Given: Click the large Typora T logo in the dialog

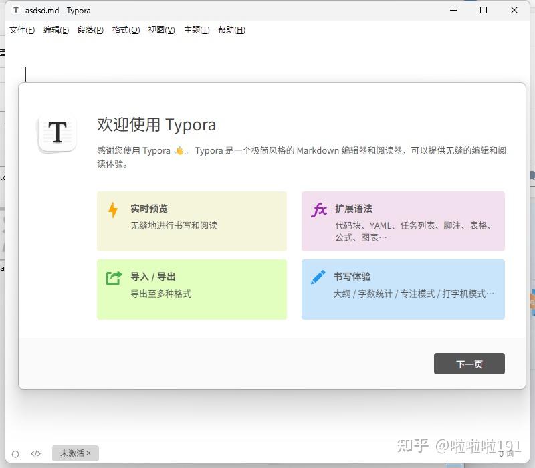Looking at the screenshot, I should [x=57, y=132].
